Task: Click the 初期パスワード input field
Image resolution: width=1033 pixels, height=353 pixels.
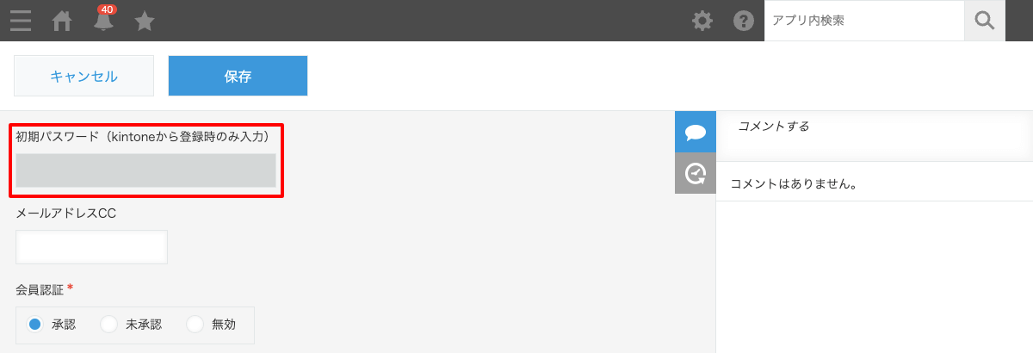Action: [145, 170]
